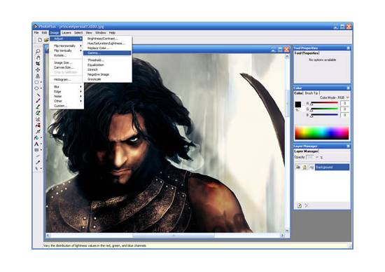Apply Equalization adjustment
Screen dimensions: 385x272
107,65
